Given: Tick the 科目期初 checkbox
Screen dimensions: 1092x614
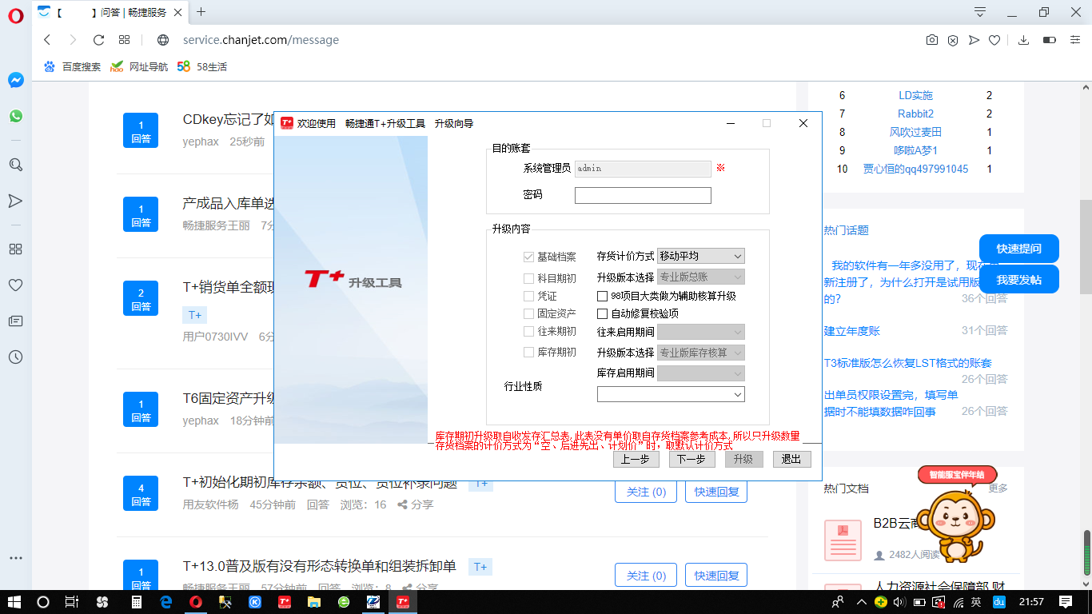Looking at the screenshot, I should tap(528, 278).
